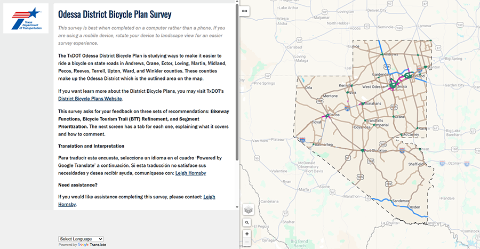The height and width of the screenshot is (249, 480).
Task: Zoom in with the map plus button
Action: click(247, 234)
